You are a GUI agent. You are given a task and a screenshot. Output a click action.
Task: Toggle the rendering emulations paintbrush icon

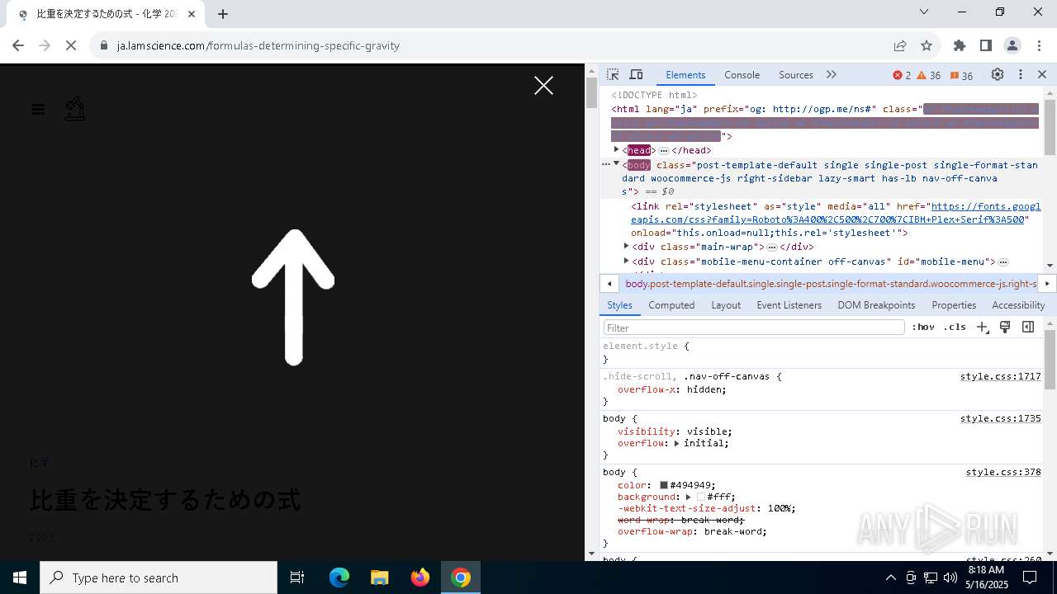(1005, 328)
